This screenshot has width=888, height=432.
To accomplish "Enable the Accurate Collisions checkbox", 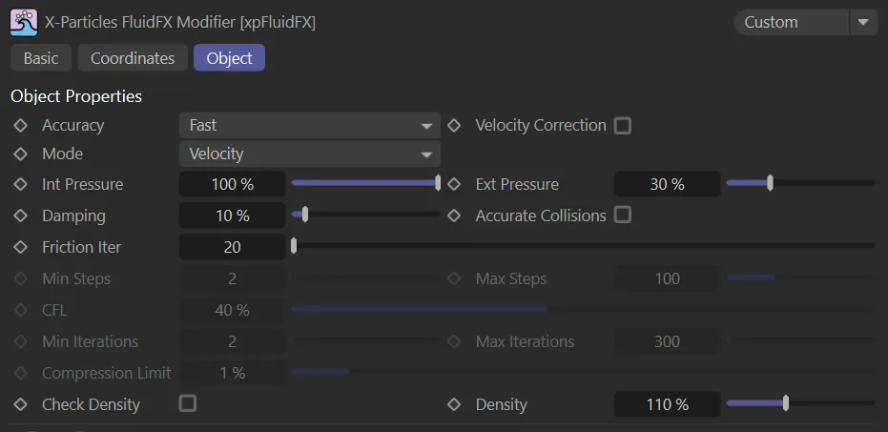I will coord(623,216).
